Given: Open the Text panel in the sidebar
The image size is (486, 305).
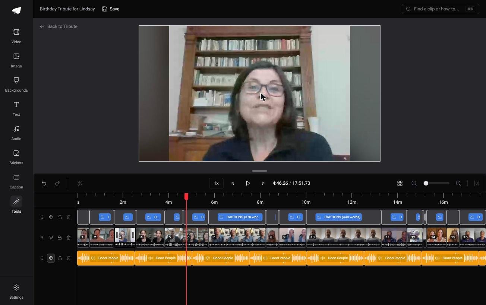Looking at the screenshot, I should [x=16, y=109].
